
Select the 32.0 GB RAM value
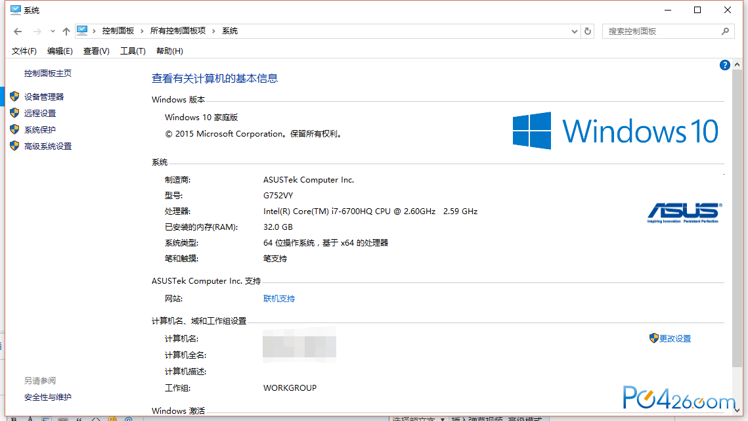278,227
